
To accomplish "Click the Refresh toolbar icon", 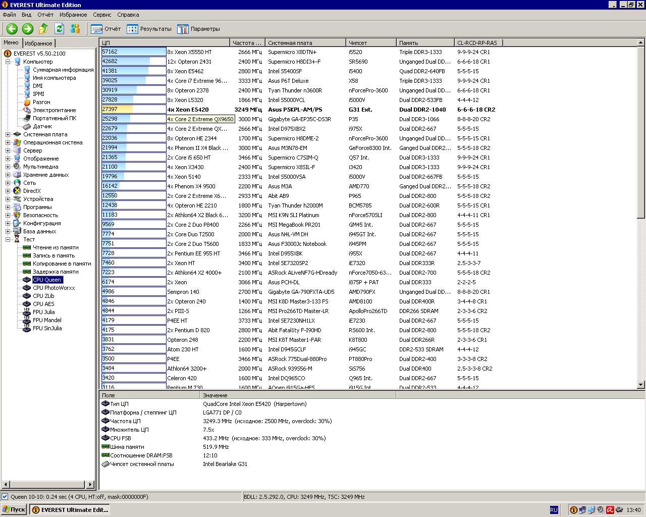I will [59, 29].
